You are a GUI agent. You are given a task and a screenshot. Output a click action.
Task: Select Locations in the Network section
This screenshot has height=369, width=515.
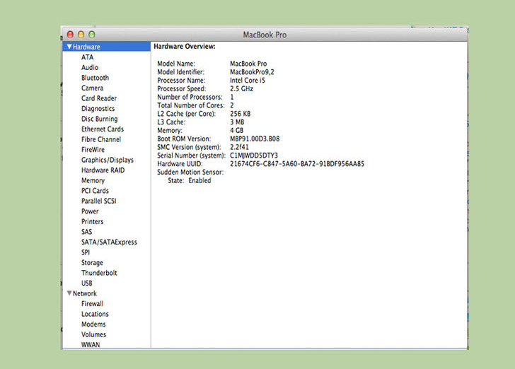coord(95,314)
